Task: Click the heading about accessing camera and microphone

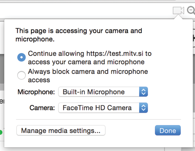Action: 79,35
